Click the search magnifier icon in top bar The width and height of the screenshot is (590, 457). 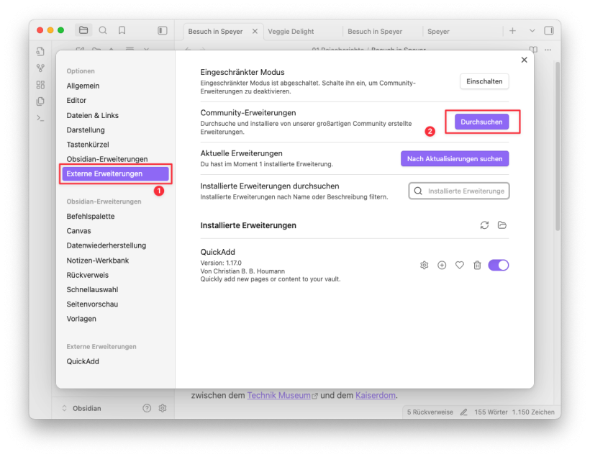tap(103, 30)
